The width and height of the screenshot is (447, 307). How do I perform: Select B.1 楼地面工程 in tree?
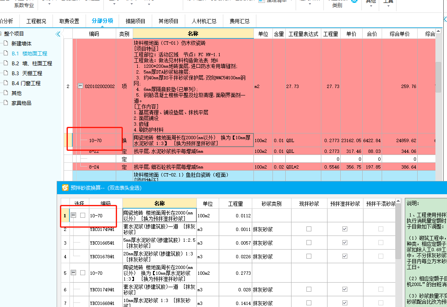pyautogui.click(x=29, y=54)
